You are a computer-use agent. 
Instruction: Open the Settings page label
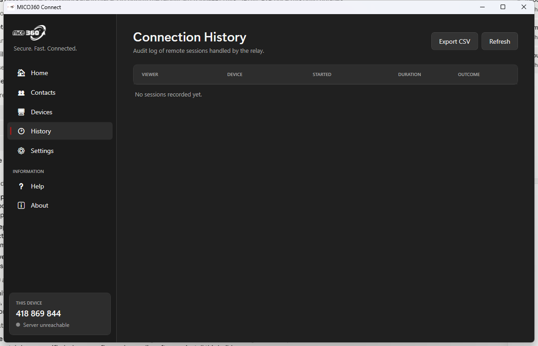click(42, 151)
